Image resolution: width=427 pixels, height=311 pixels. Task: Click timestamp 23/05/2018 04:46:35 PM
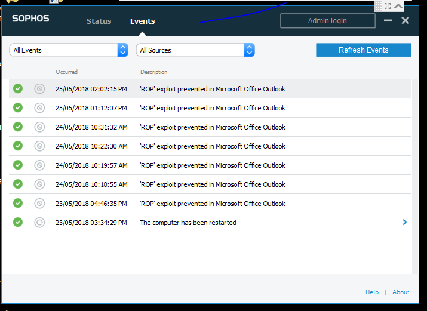click(x=91, y=204)
